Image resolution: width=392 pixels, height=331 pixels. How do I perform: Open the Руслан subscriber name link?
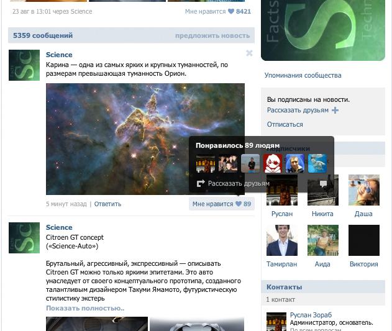[282, 214]
